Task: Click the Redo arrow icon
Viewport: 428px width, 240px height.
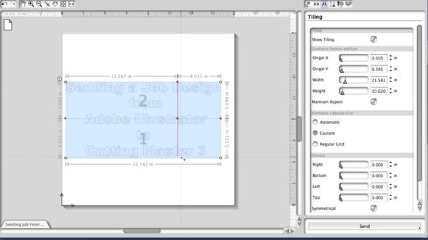Action: [13, 4]
